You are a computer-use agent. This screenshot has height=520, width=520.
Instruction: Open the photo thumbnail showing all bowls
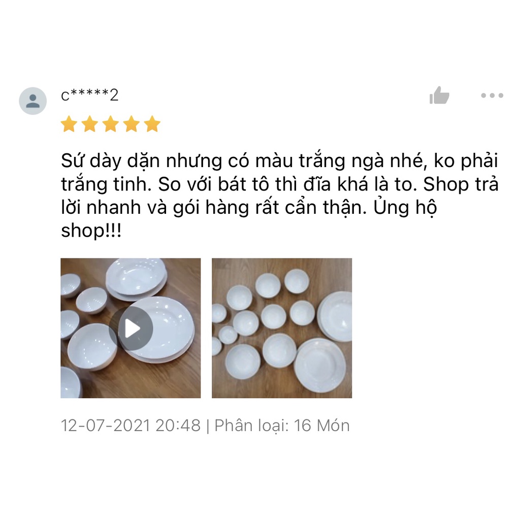point(282,328)
